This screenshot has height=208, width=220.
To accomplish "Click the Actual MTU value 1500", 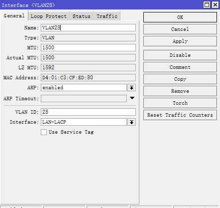I will coord(88,58).
